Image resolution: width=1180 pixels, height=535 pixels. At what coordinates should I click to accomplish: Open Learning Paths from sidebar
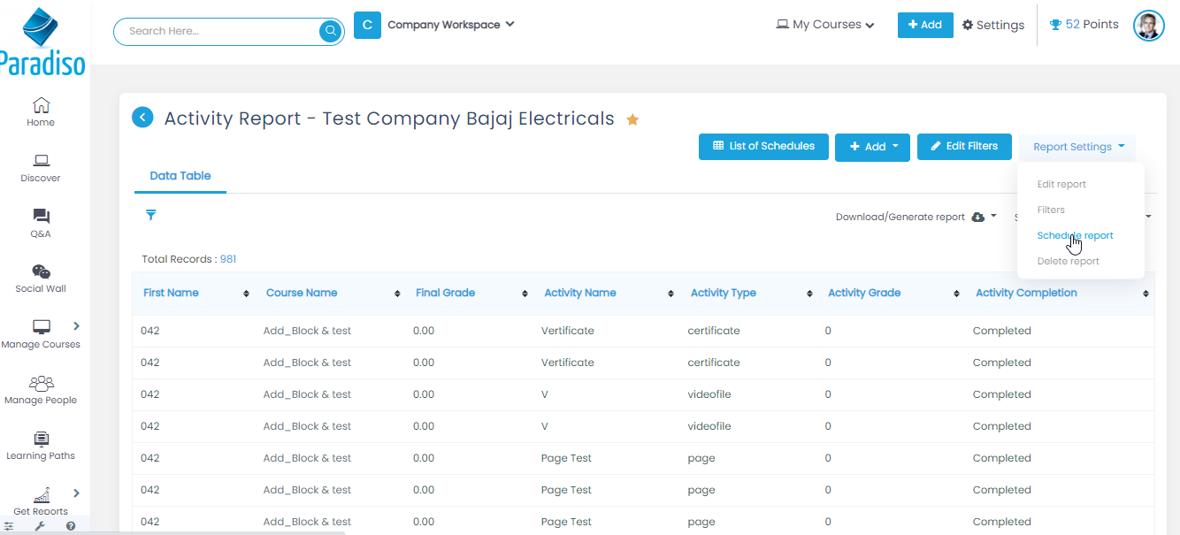tap(41, 439)
